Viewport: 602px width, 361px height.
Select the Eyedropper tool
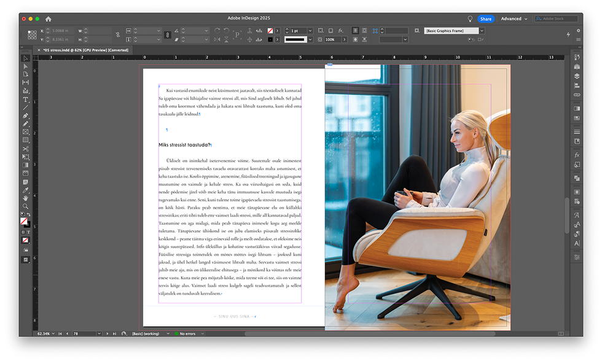[x=25, y=190]
